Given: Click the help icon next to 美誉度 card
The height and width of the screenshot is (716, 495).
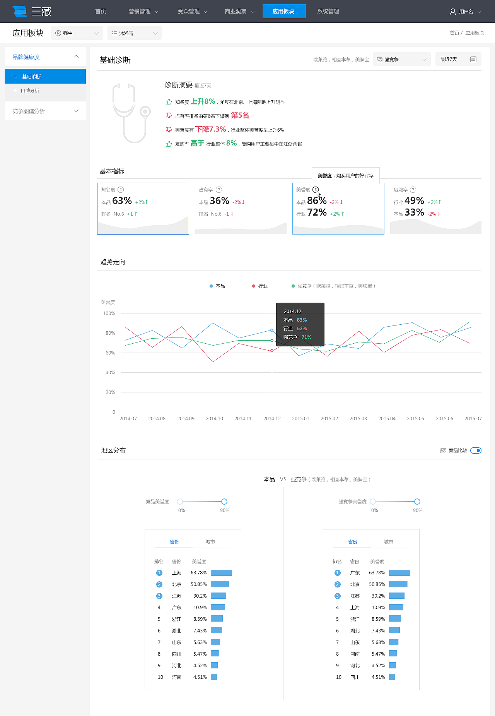Looking at the screenshot, I should click(x=316, y=190).
